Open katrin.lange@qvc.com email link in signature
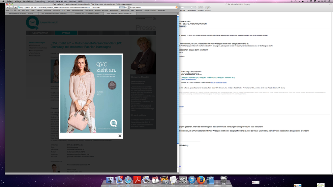 [x=189, y=79]
